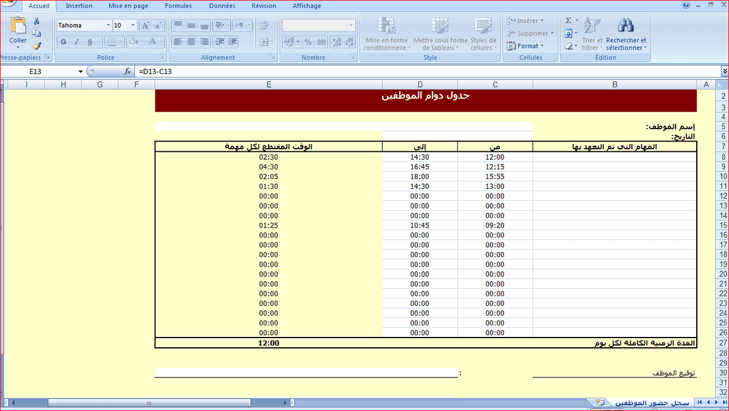The image size is (729, 411).
Task: Select the format painter brush icon
Action: (36, 46)
